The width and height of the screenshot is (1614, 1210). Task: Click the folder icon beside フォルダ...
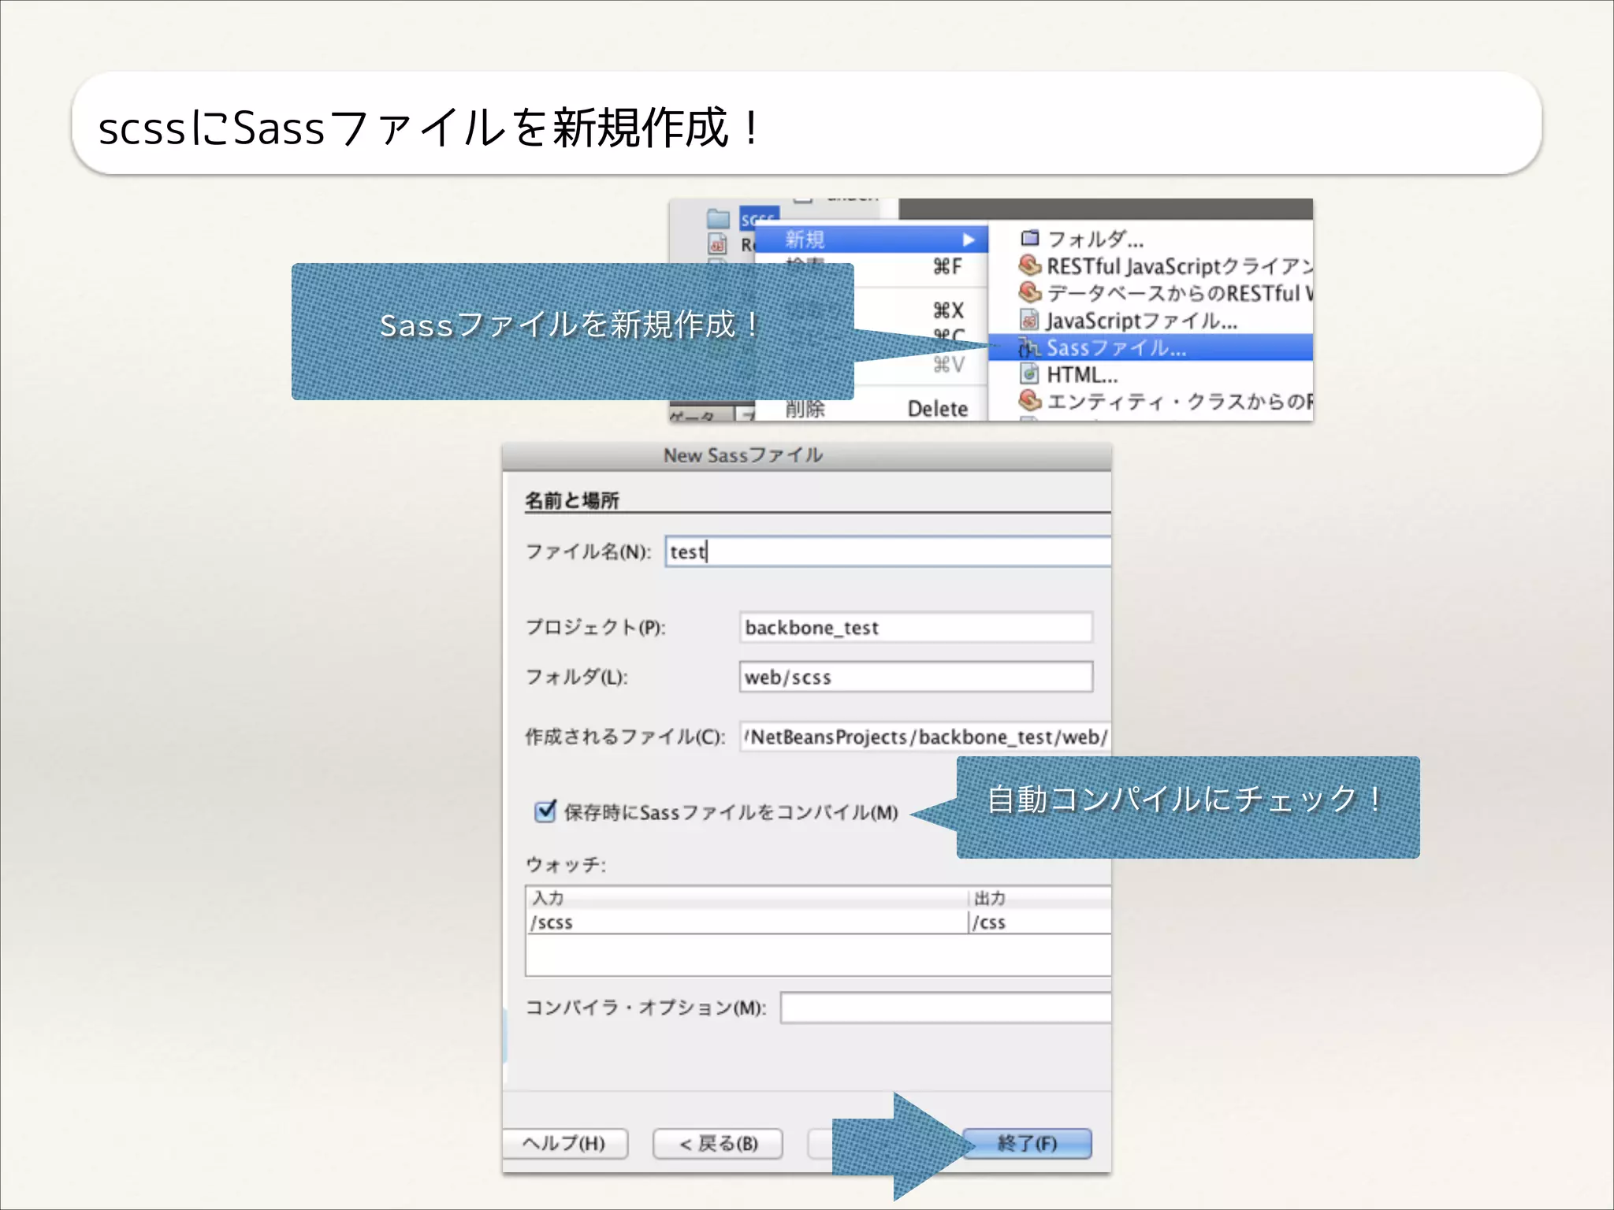pos(1029,238)
